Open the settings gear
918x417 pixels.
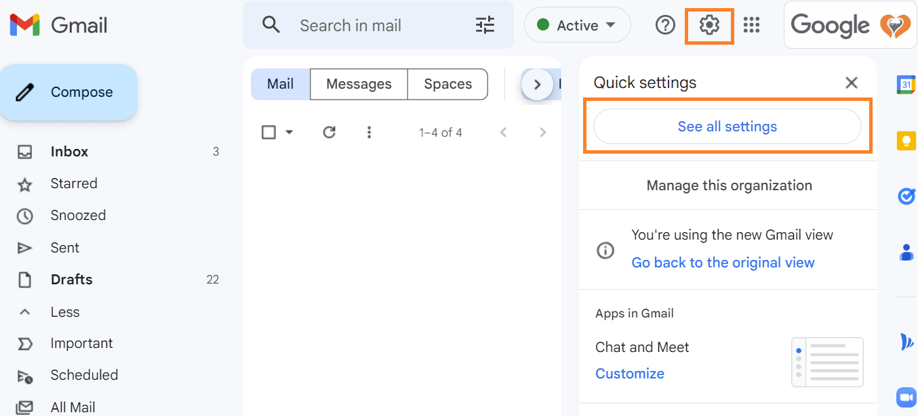pyautogui.click(x=709, y=25)
